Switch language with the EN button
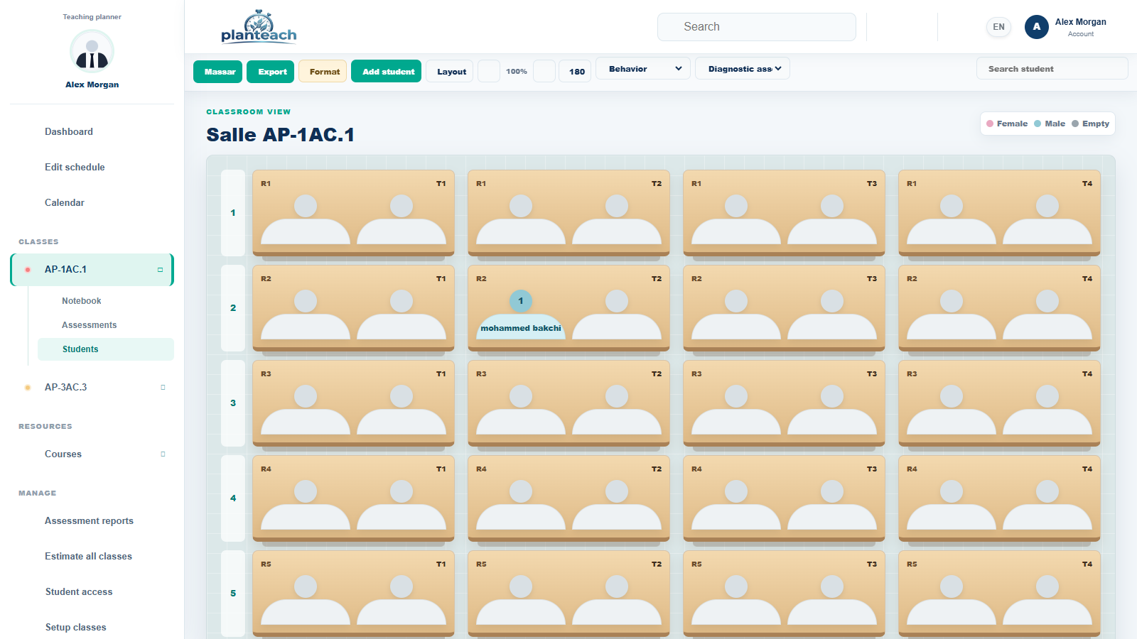This screenshot has width=1137, height=639. [998, 27]
